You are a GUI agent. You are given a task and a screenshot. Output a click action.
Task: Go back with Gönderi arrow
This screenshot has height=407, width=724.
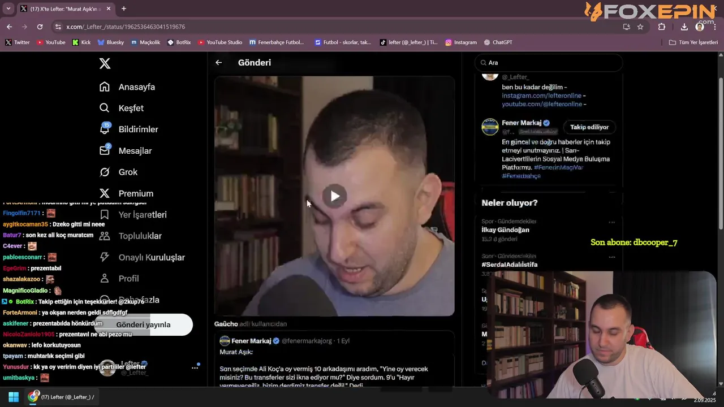click(x=219, y=63)
